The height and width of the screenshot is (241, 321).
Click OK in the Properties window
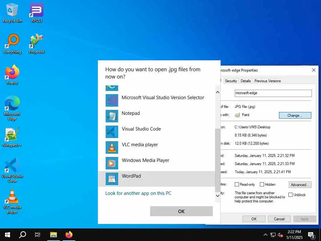(254, 219)
